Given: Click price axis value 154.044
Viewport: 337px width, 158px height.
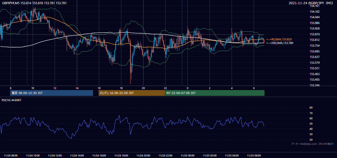Looking at the screenshot, I should pos(315,17).
